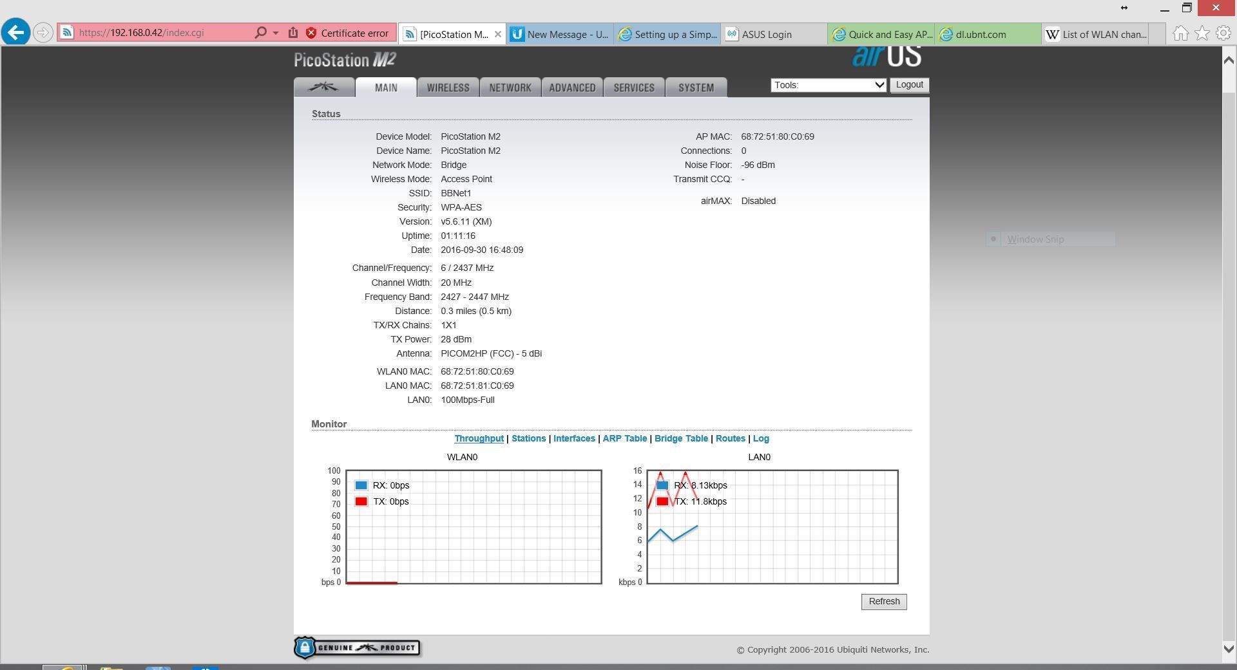Click the TX Power value 28 dBm
The height and width of the screenshot is (670, 1237).
pos(456,339)
